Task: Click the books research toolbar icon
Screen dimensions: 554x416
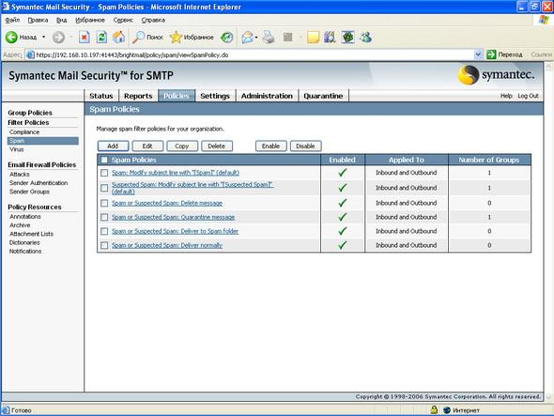Action: (x=330, y=38)
